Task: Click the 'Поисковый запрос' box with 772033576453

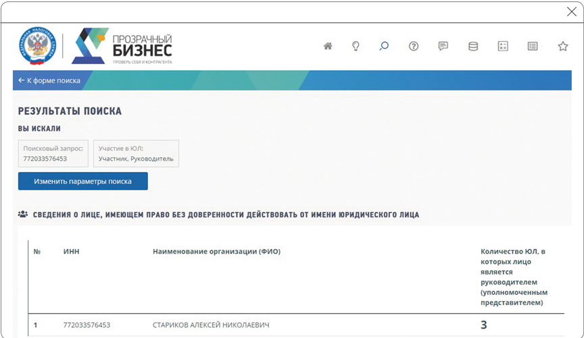Action: [x=53, y=154]
